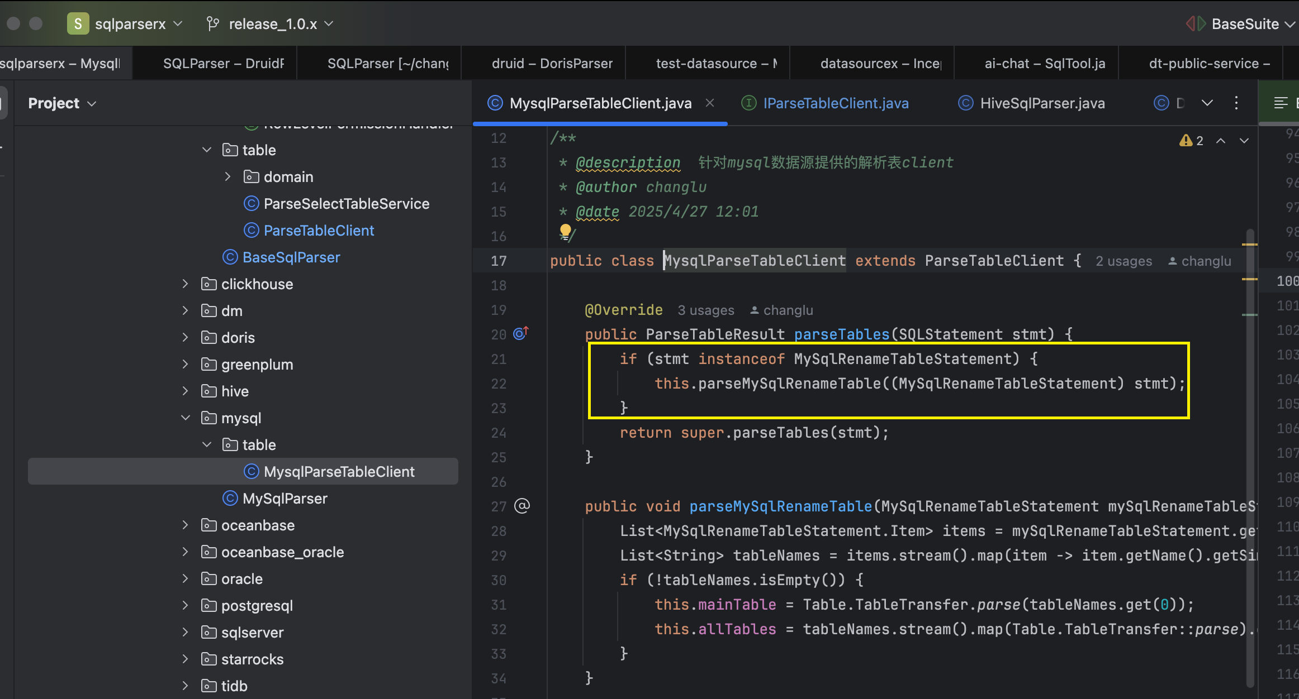Expand the domain folder

227,176
